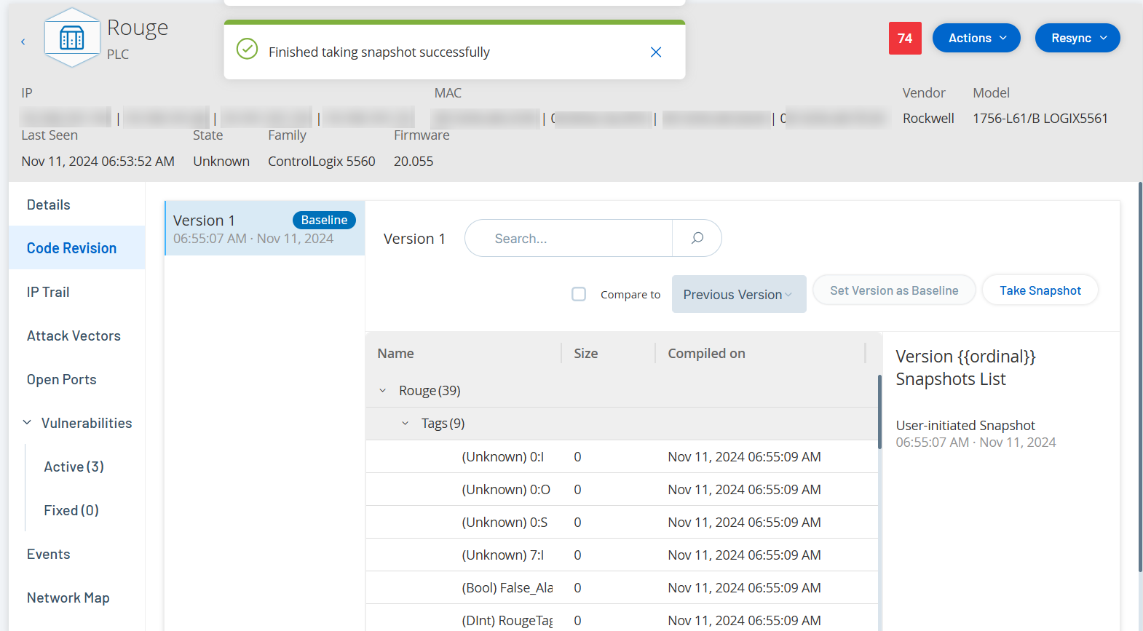Click the red 74 risk score badge
The height and width of the screenshot is (631, 1143).
(x=904, y=39)
